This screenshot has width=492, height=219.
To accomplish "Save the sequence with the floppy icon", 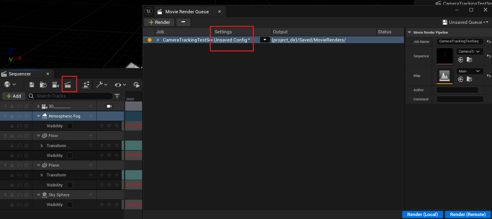I will point(32,85).
